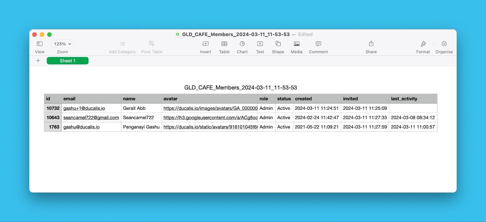Select Admin role cell for Geralt Abb
The image size is (486, 222).
coord(266,108)
